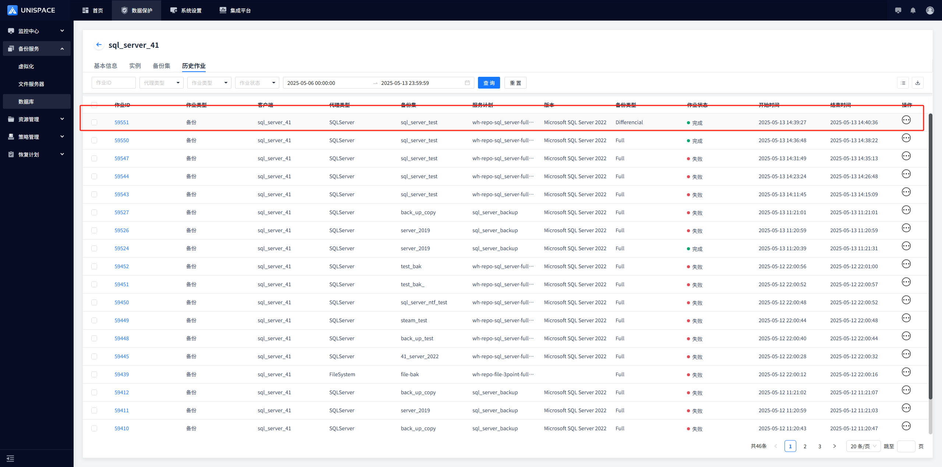Click the download export icon
Image resolution: width=942 pixels, height=467 pixels.
coord(918,83)
